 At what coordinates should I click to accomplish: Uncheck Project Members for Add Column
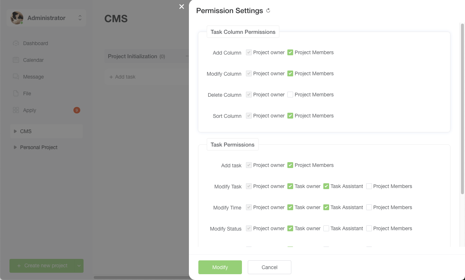click(x=290, y=52)
